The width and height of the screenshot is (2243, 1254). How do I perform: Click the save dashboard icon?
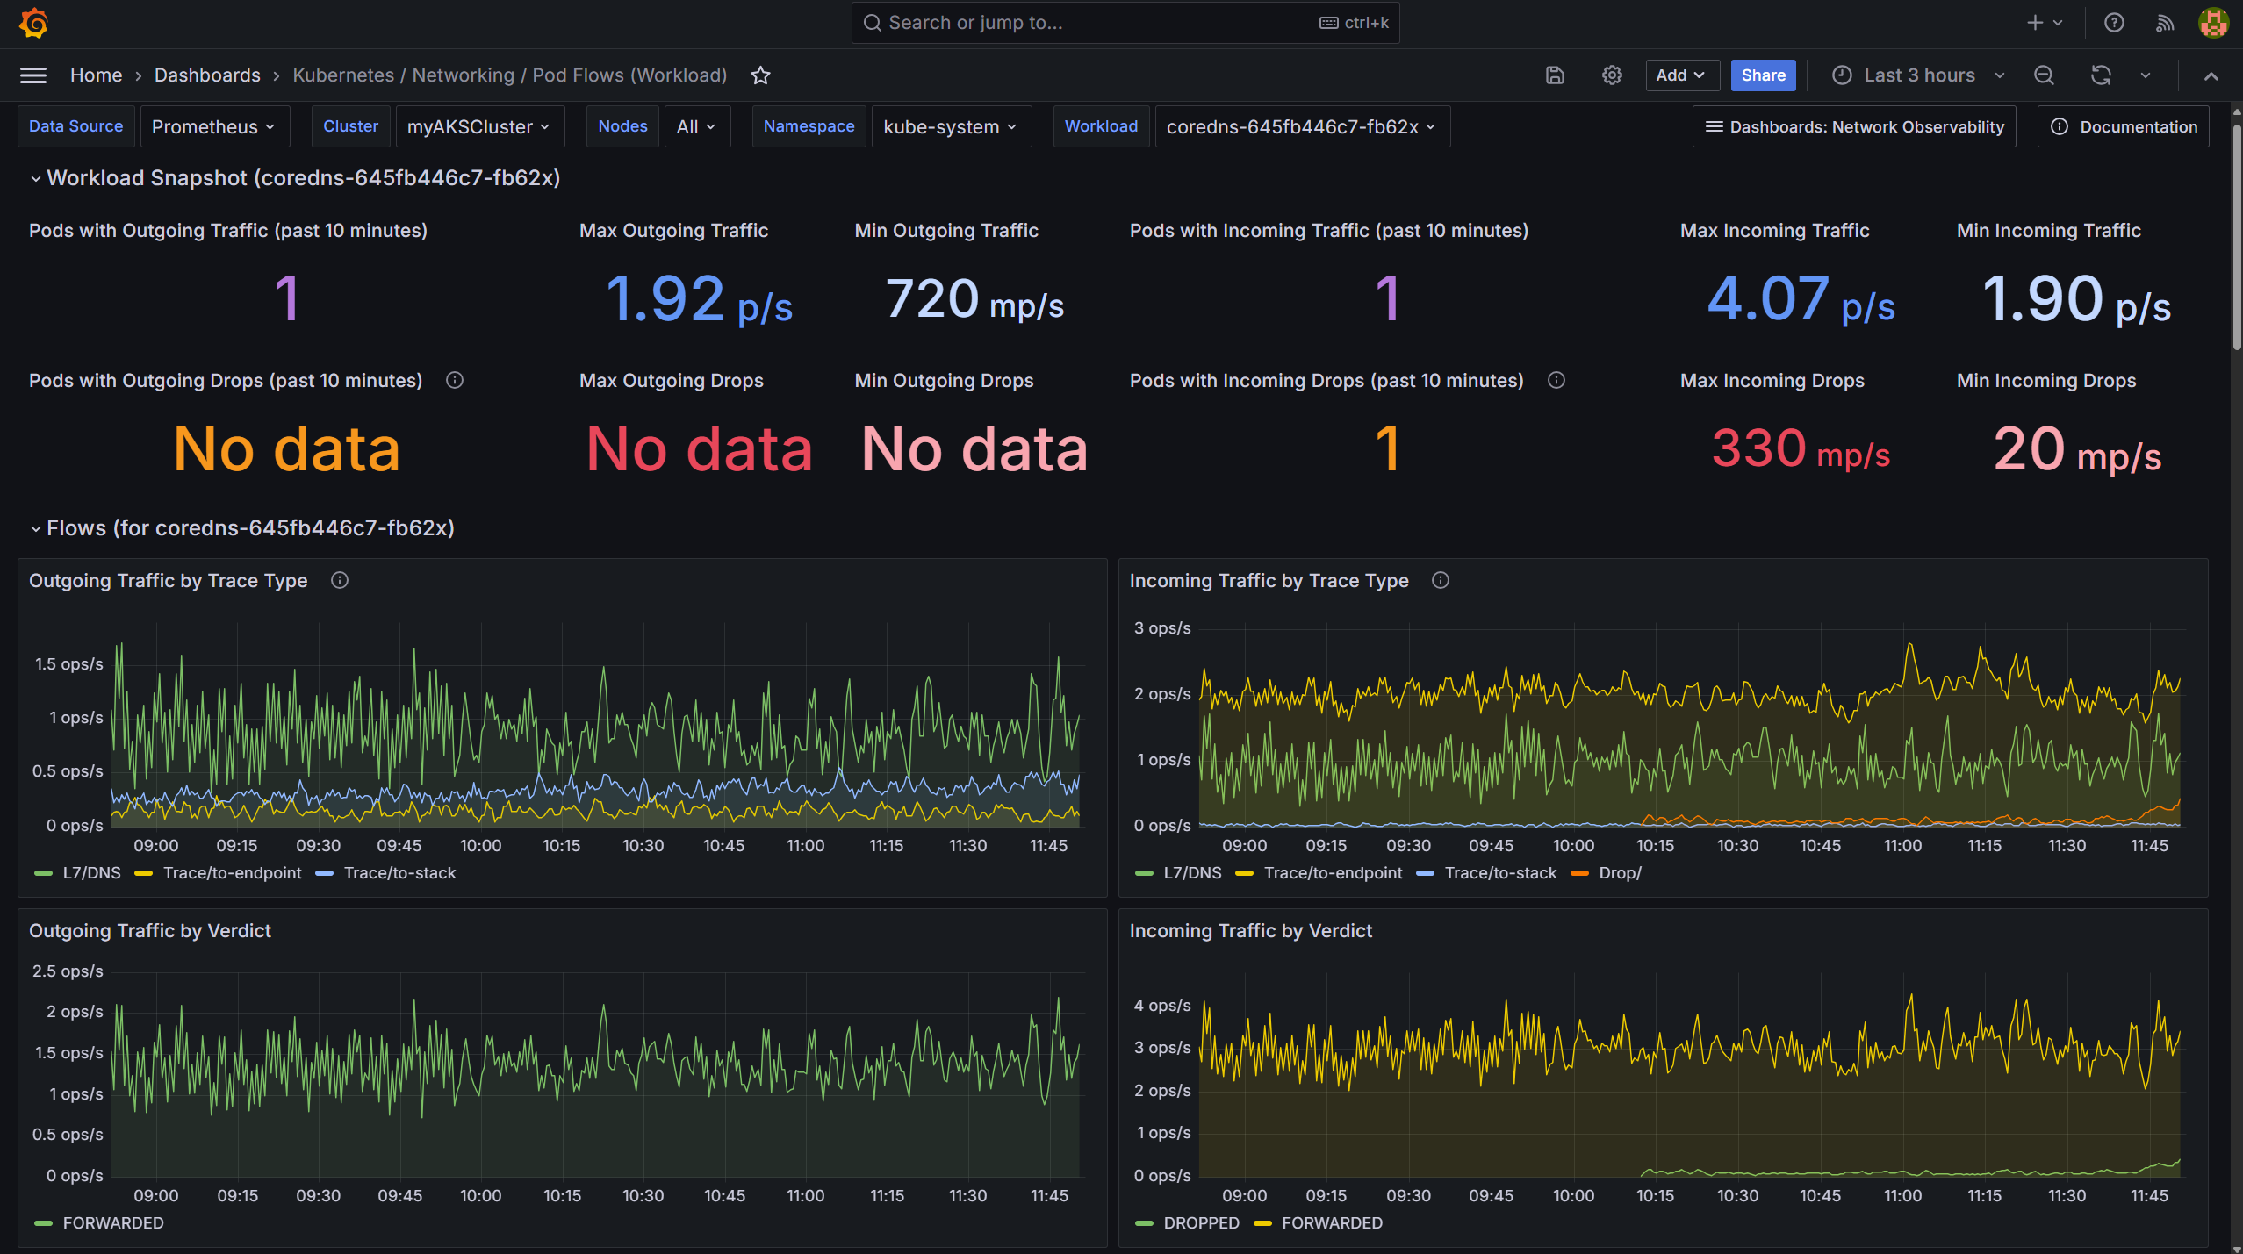click(1555, 75)
